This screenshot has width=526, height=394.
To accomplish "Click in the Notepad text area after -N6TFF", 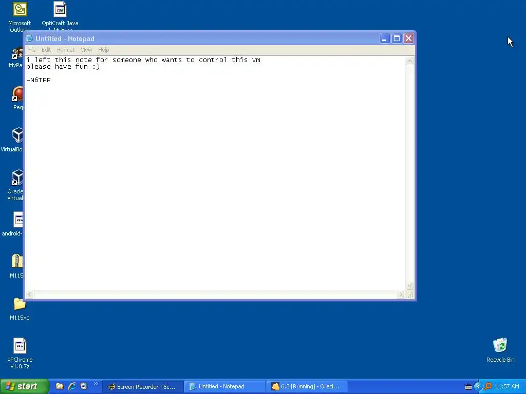I will pyautogui.click(x=51, y=80).
